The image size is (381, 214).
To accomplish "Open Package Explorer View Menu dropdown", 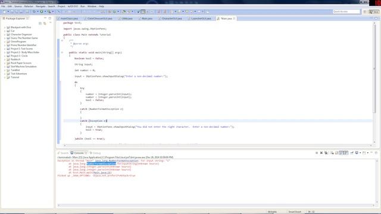I will [x=50, y=23].
